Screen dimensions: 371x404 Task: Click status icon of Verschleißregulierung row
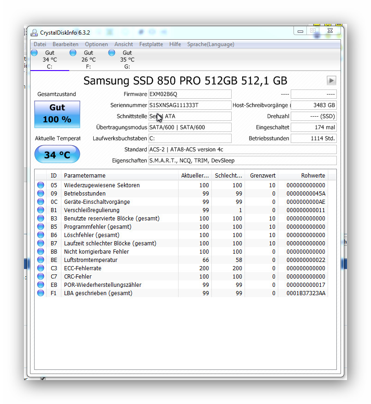pos(41,210)
